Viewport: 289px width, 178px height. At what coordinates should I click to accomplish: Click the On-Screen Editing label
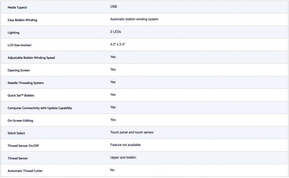pos(20,120)
